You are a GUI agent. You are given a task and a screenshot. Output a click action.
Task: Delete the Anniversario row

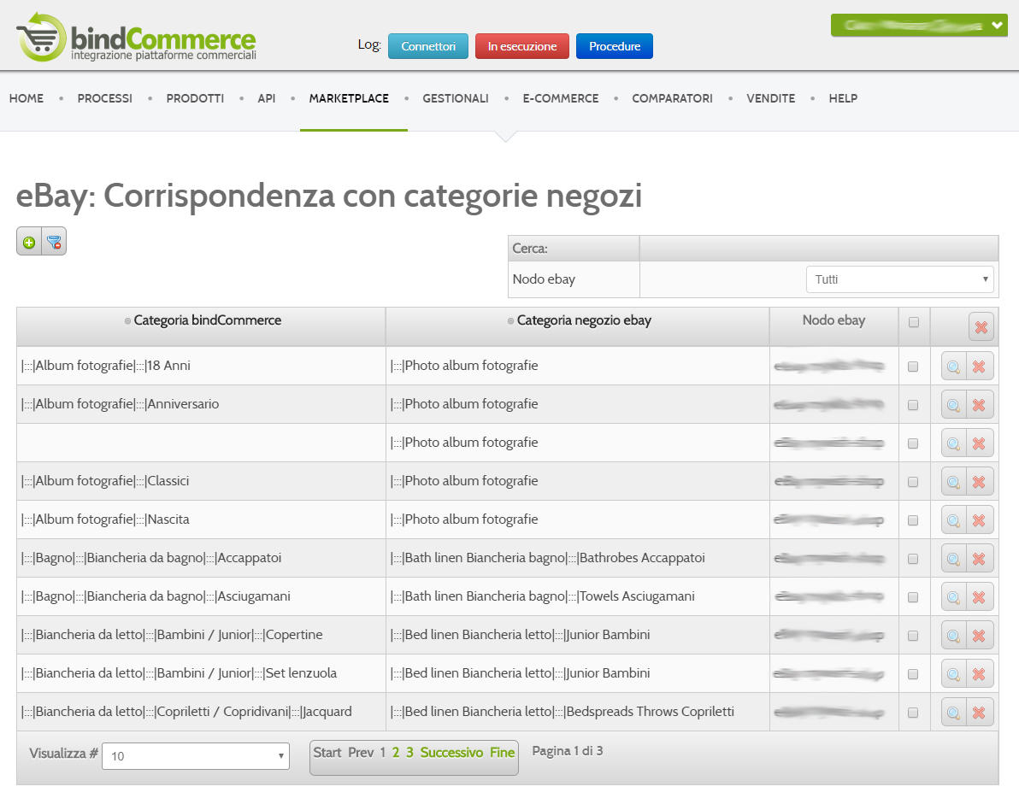point(980,405)
